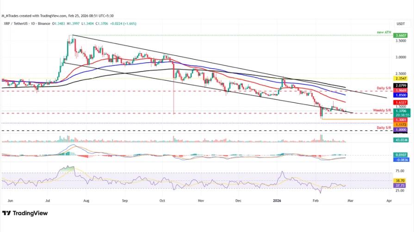Select the black 1.0000 price level label
This screenshot has height=232, width=414.
(x=399, y=131)
